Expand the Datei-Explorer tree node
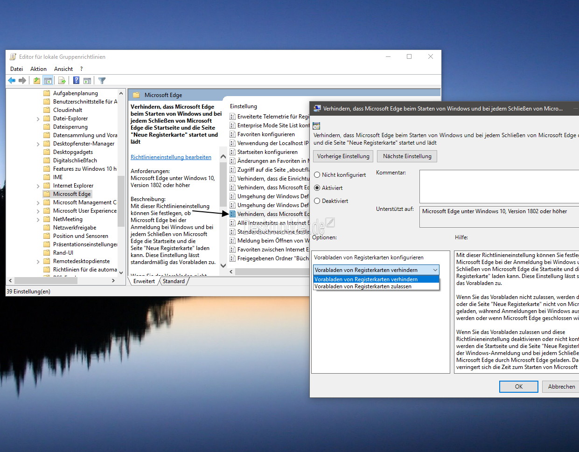The width and height of the screenshot is (579, 452). point(38,119)
